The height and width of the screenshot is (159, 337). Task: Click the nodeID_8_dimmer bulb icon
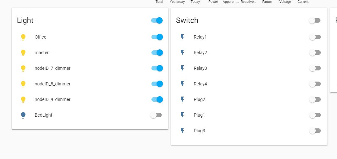23,84
